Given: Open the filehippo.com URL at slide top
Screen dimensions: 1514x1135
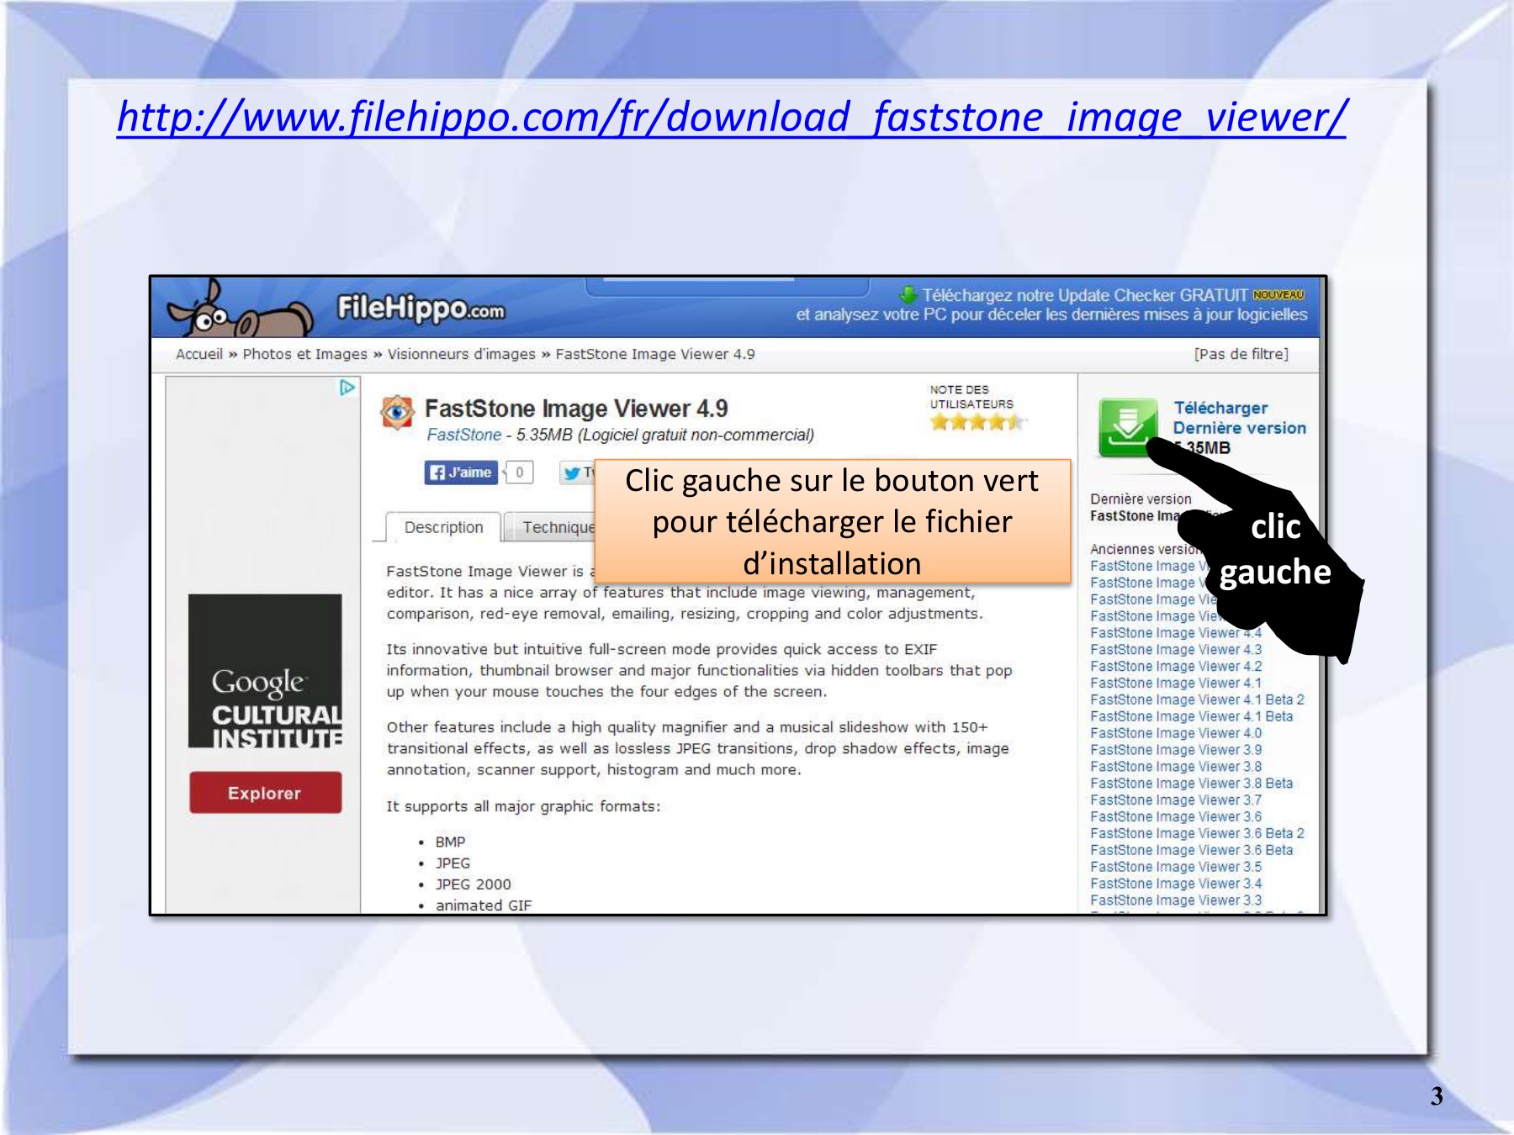Looking at the screenshot, I should (730, 117).
